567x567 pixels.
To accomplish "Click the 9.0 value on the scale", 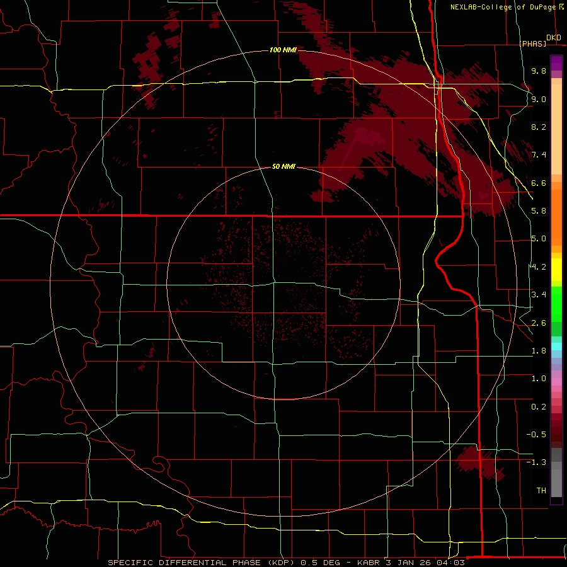I will (539, 99).
